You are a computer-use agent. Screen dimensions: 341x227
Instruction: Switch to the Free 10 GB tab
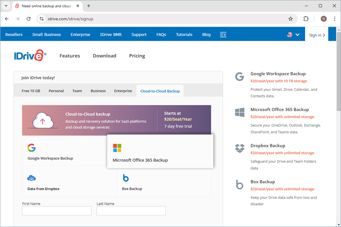31,91
